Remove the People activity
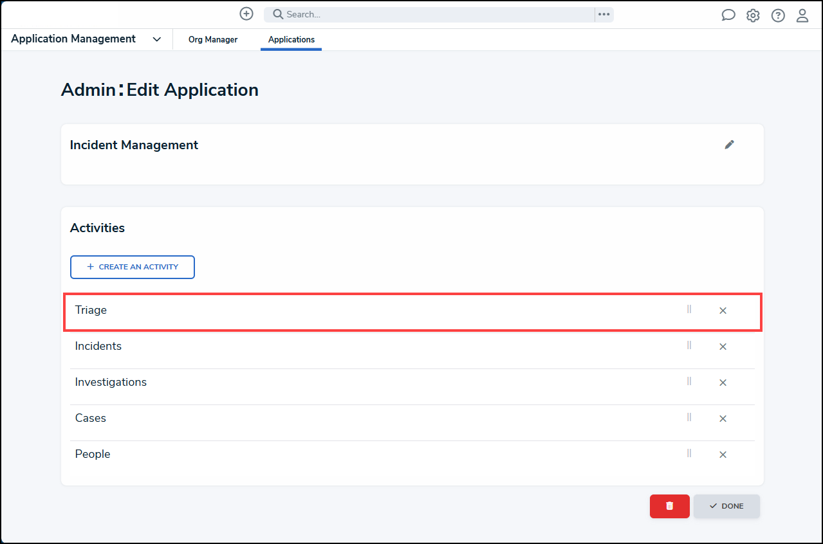 coord(723,455)
